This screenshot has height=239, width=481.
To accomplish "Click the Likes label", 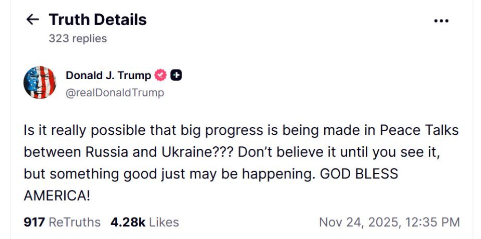I will pos(164,222).
